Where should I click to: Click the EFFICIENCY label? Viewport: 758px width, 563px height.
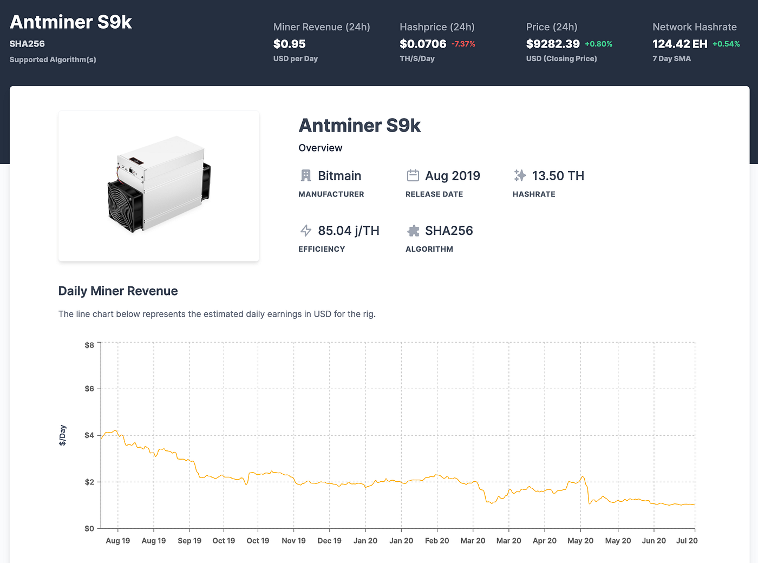click(322, 249)
